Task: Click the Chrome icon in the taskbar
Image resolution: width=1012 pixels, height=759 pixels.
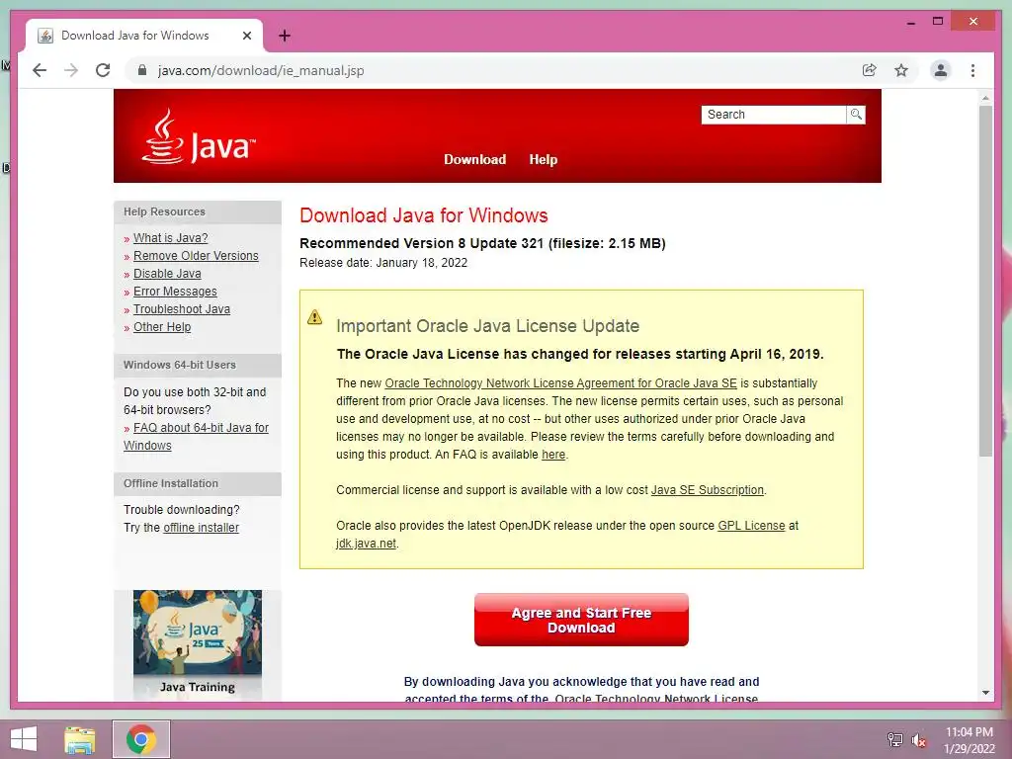Action: [x=140, y=739]
